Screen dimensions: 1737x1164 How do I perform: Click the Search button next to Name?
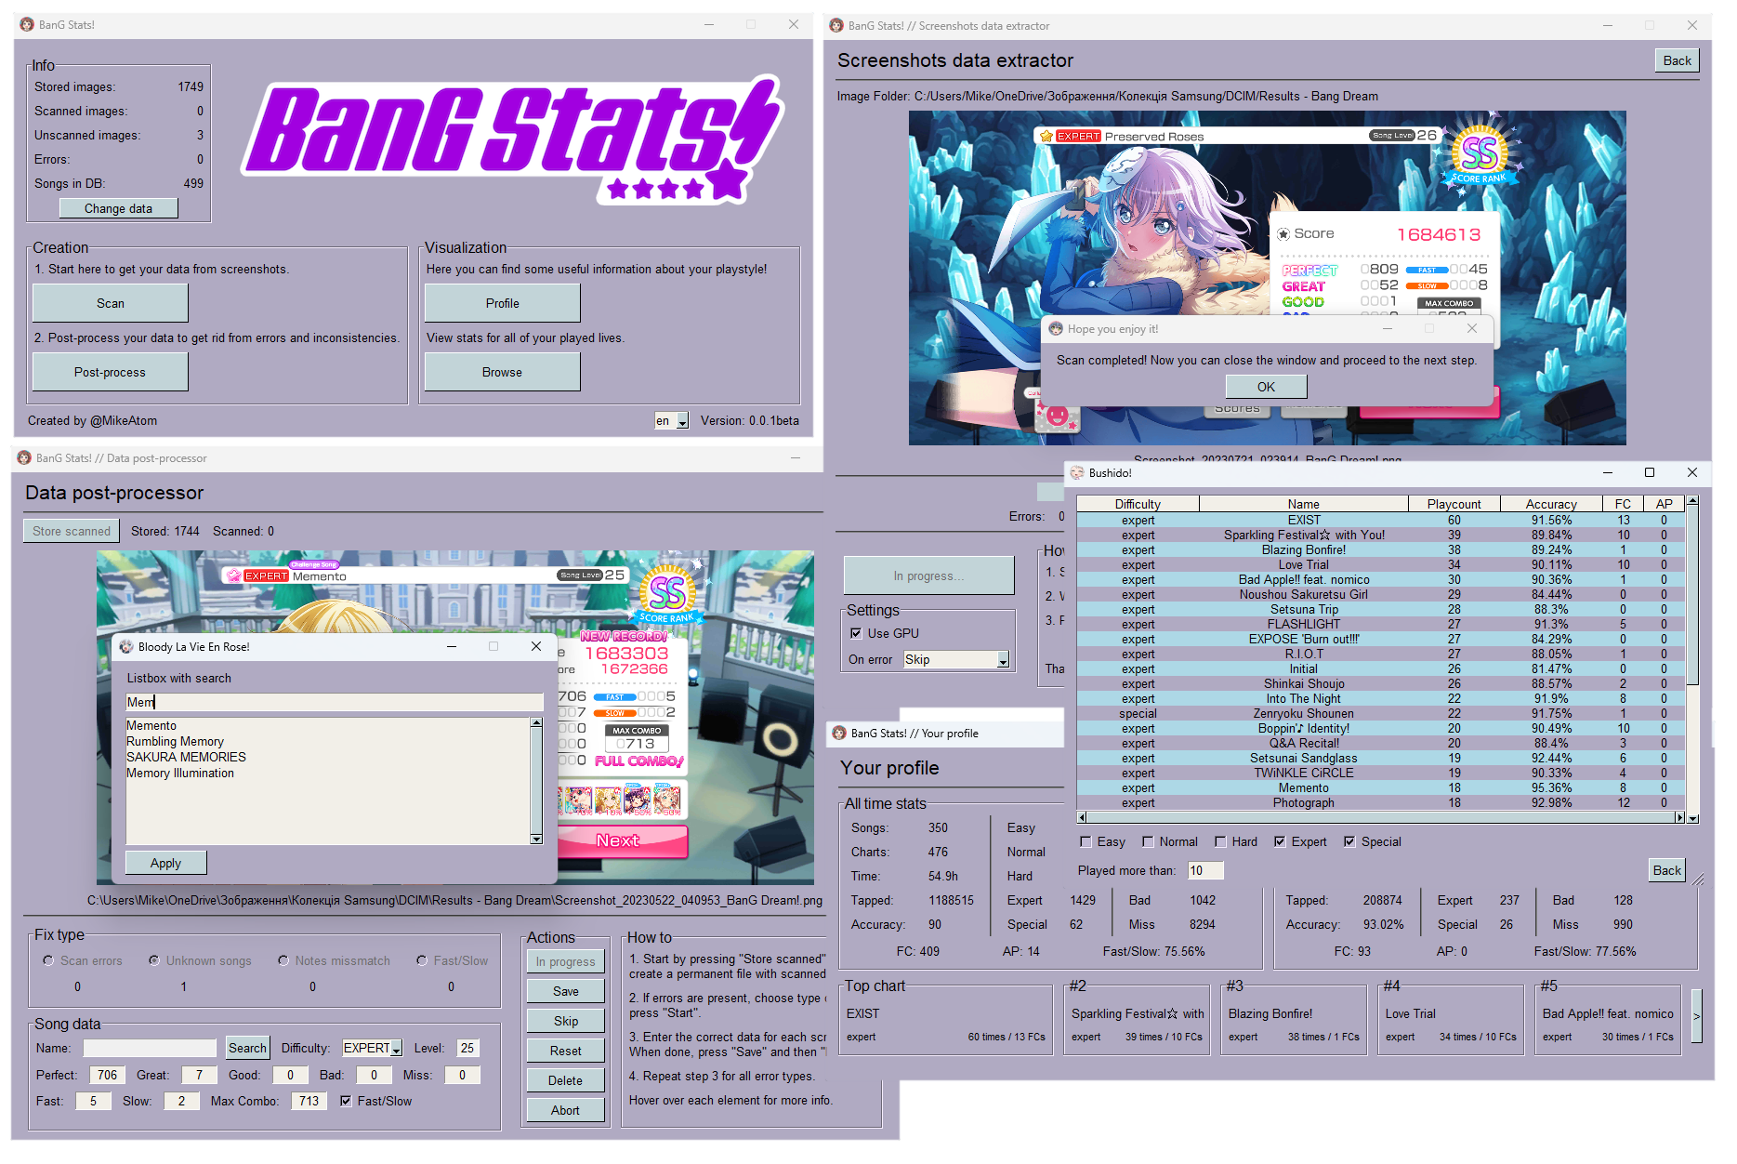[x=247, y=1049]
